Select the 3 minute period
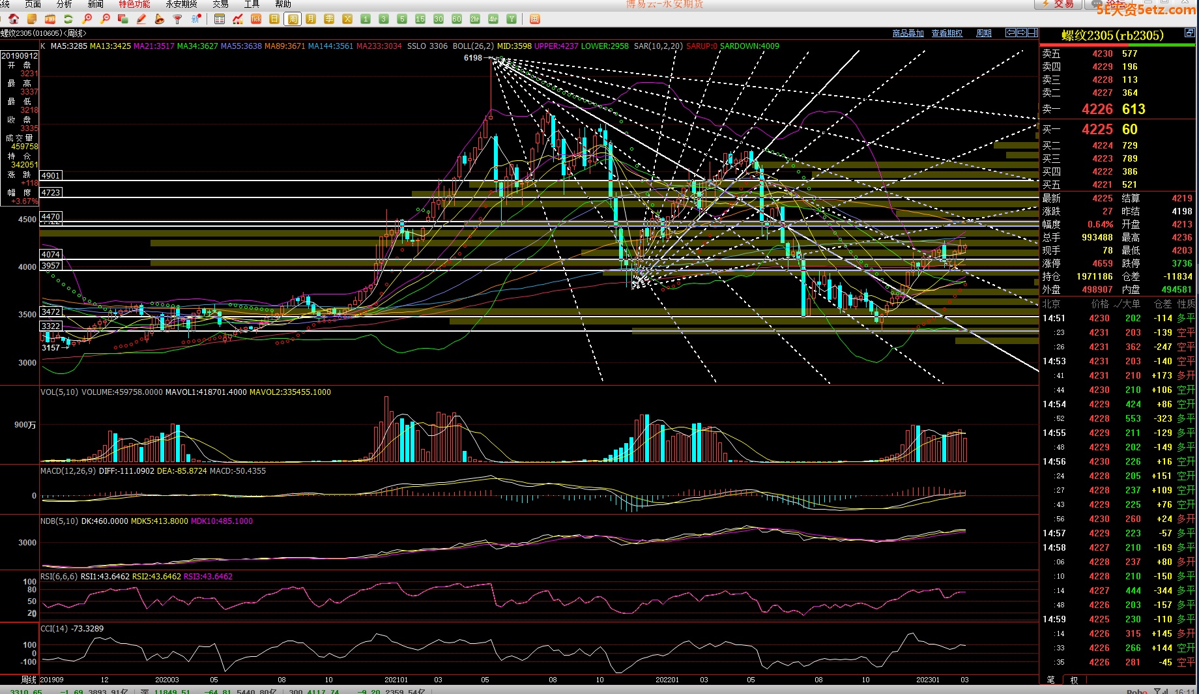The height and width of the screenshot is (694, 1199). click(x=384, y=19)
